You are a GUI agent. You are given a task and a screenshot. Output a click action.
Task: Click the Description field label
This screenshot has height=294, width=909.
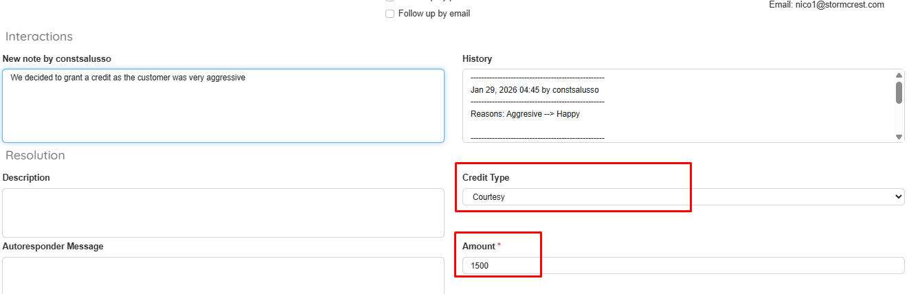pos(26,178)
